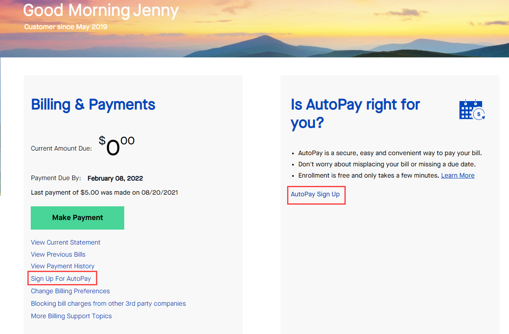Click the Is AutoPay right for you heading
This screenshot has width=509, height=334.
click(x=355, y=113)
